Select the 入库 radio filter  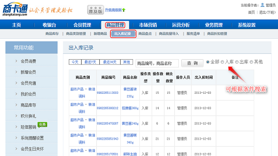[222, 62]
